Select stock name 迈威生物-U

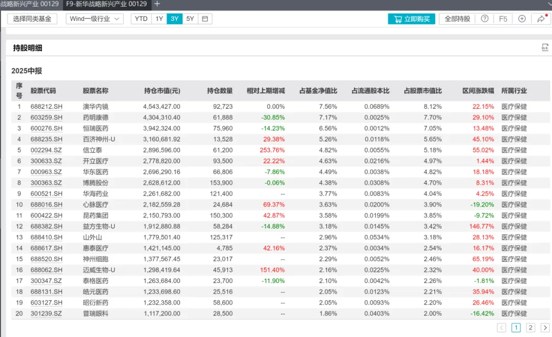tap(99, 270)
